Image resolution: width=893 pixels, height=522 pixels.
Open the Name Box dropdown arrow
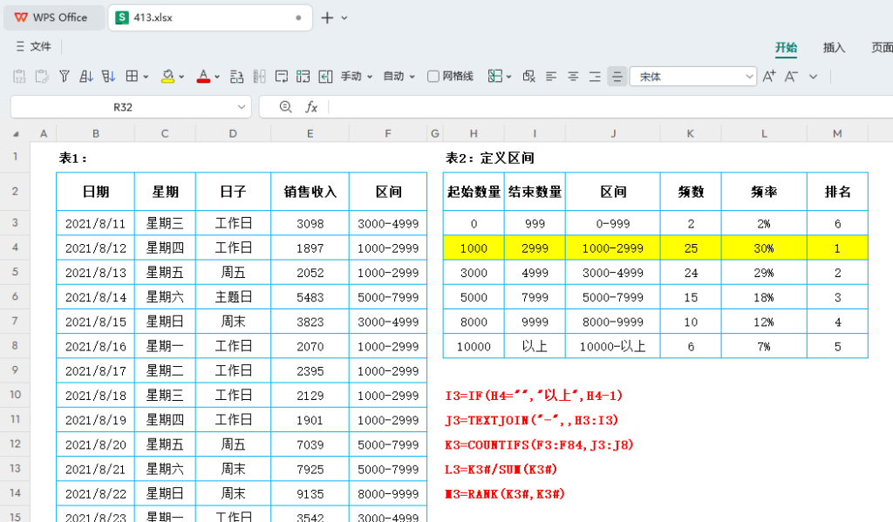point(242,107)
